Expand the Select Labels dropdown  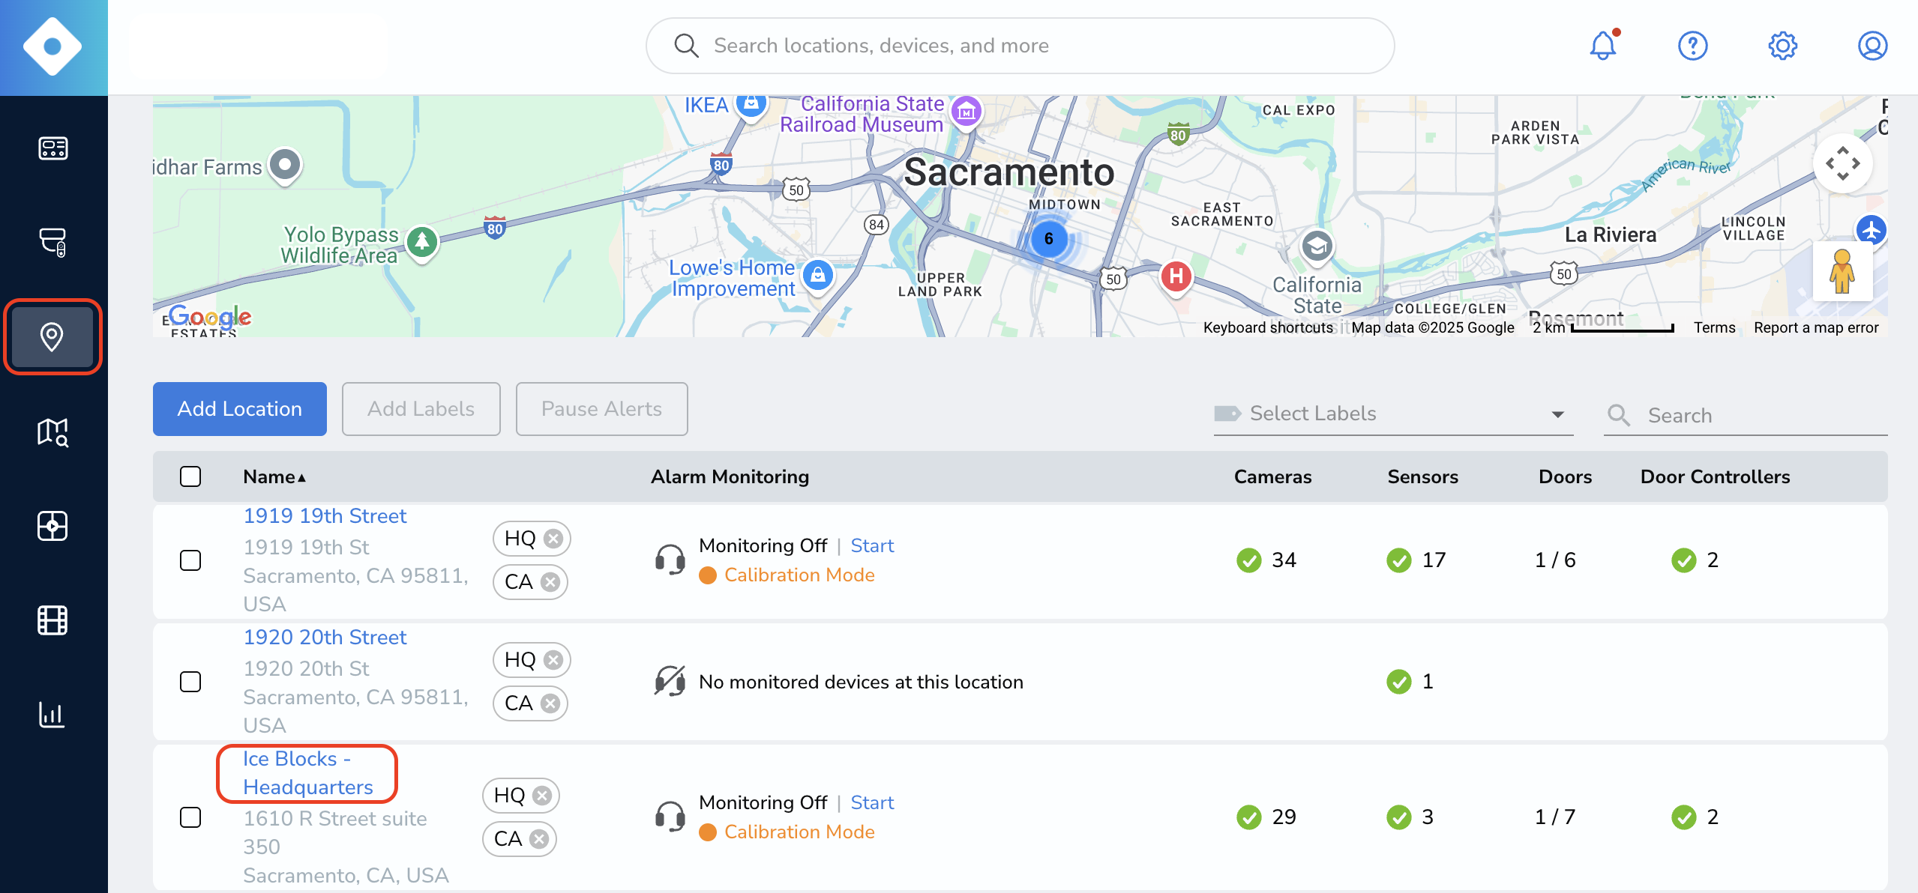(x=1393, y=414)
